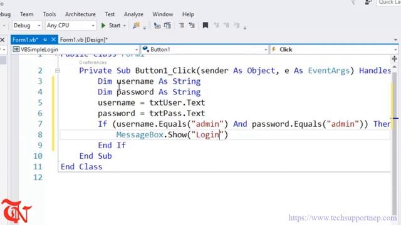This screenshot has height=225, width=401.
Task: Open the Click event dropdown
Action: (335, 49)
